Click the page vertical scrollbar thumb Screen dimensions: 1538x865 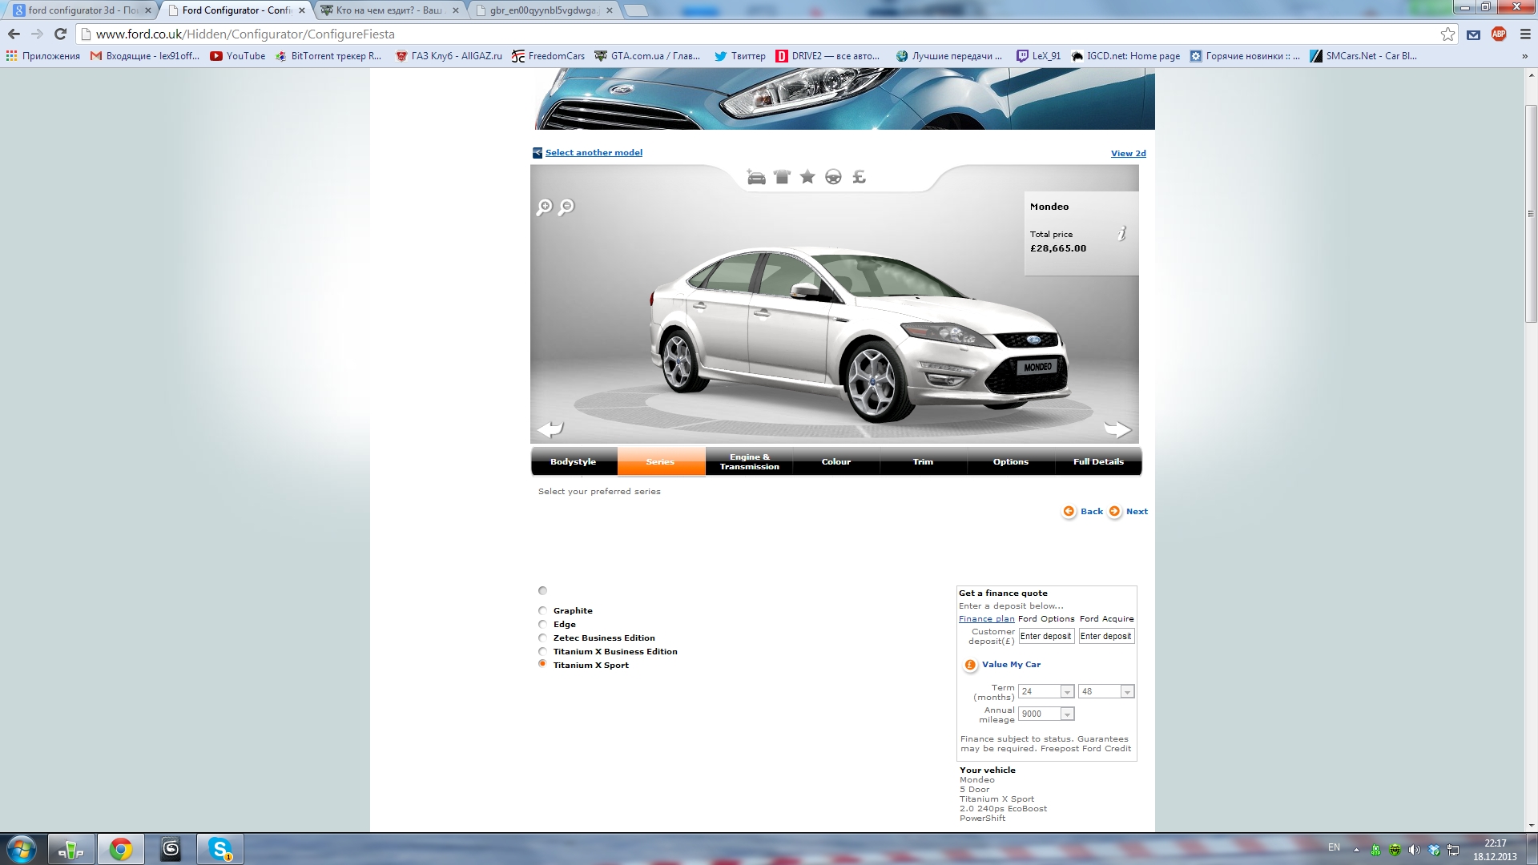tap(1531, 213)
